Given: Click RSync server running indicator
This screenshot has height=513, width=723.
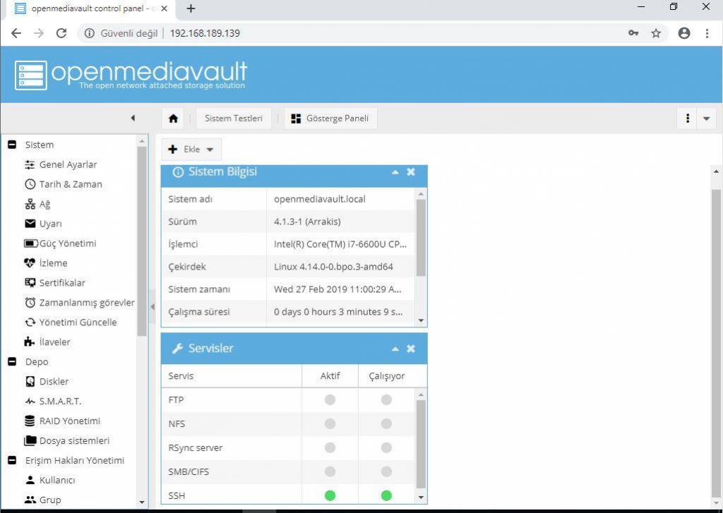Looking at the screenshot, I should coord(386,447).
